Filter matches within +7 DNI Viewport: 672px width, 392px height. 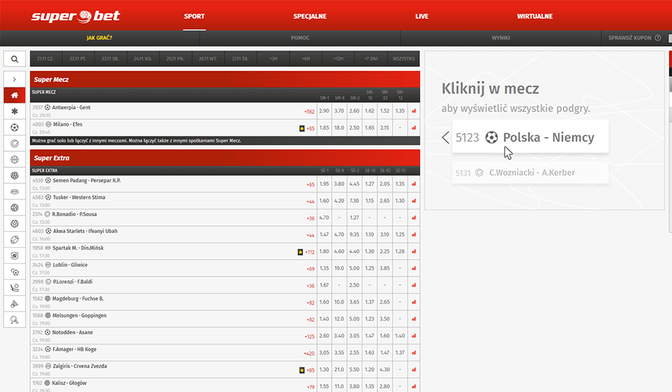point(371,59)
